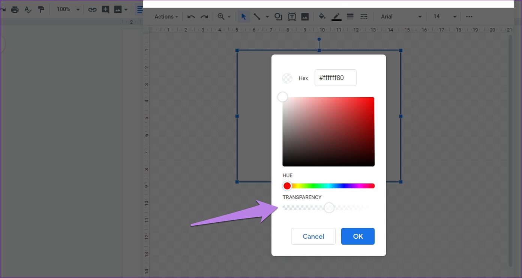
Task: Click the Insert image icon in drawing toolbar
Action: point(305,17)
